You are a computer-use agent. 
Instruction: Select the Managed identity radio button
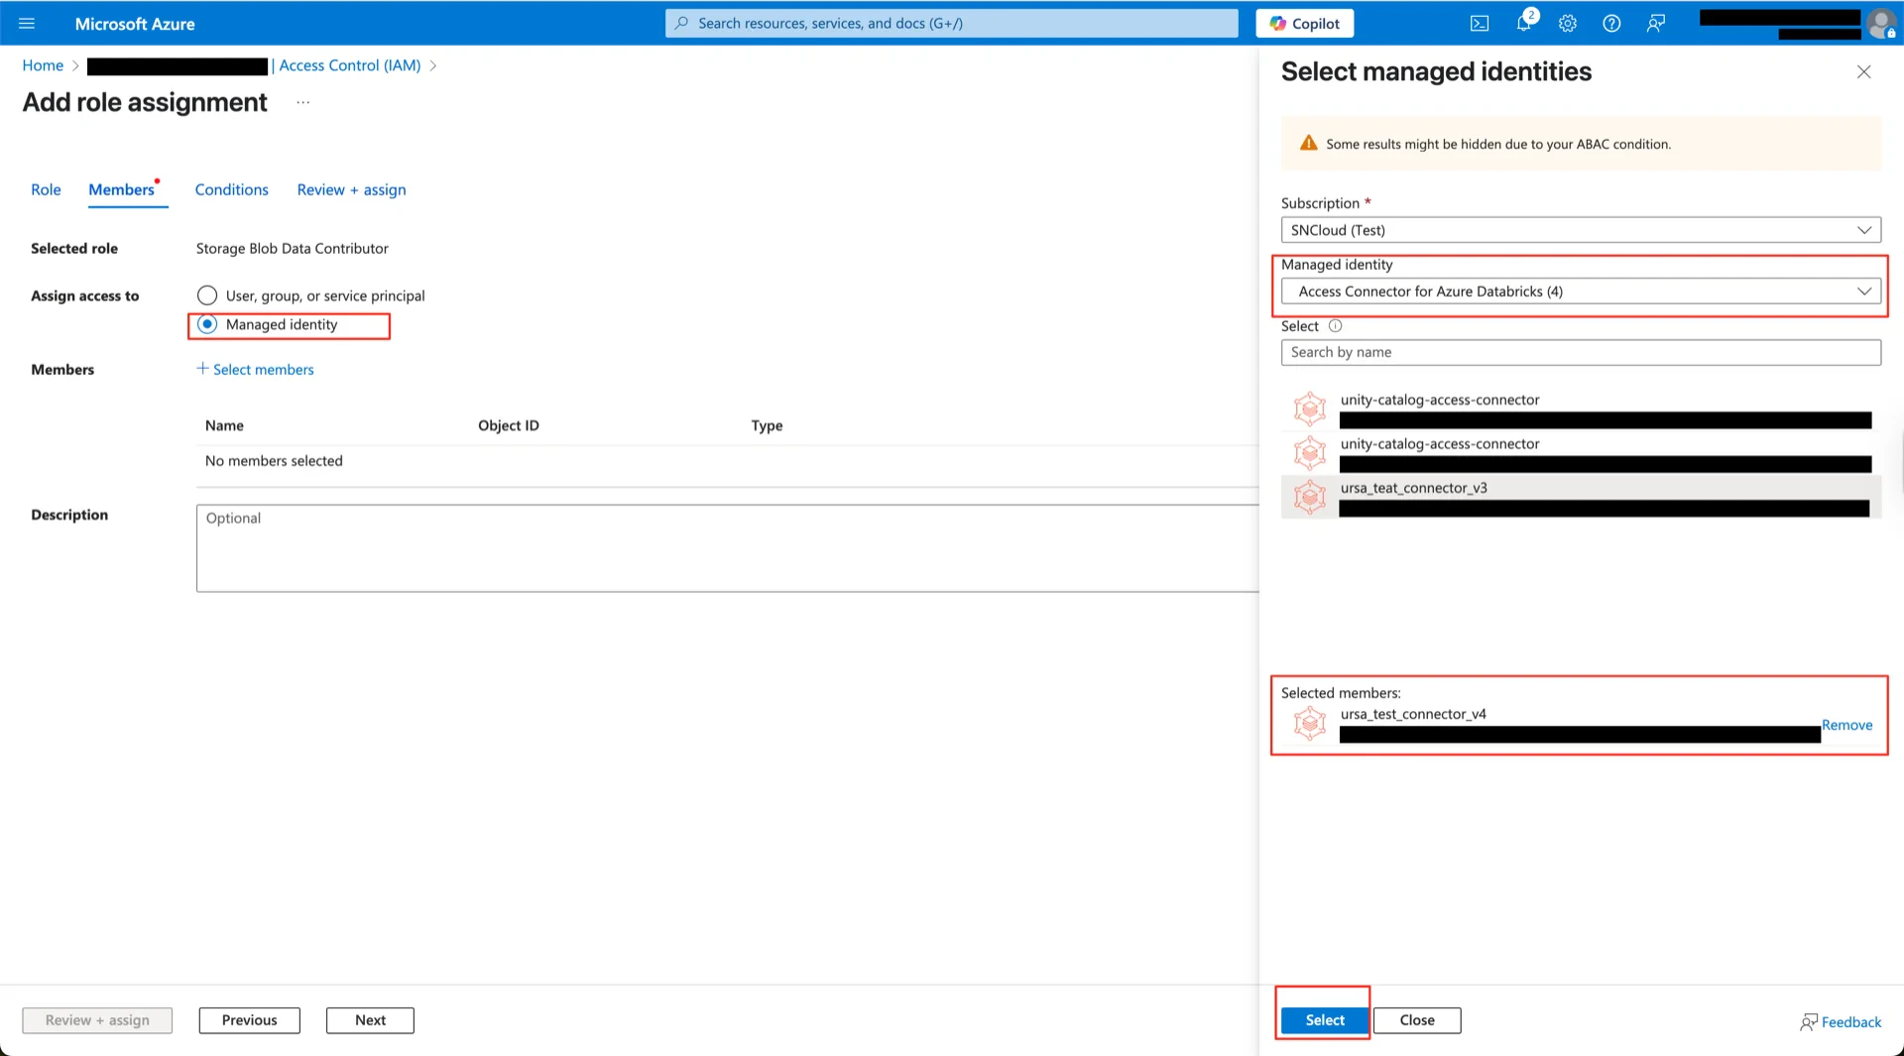pos(207,324)
